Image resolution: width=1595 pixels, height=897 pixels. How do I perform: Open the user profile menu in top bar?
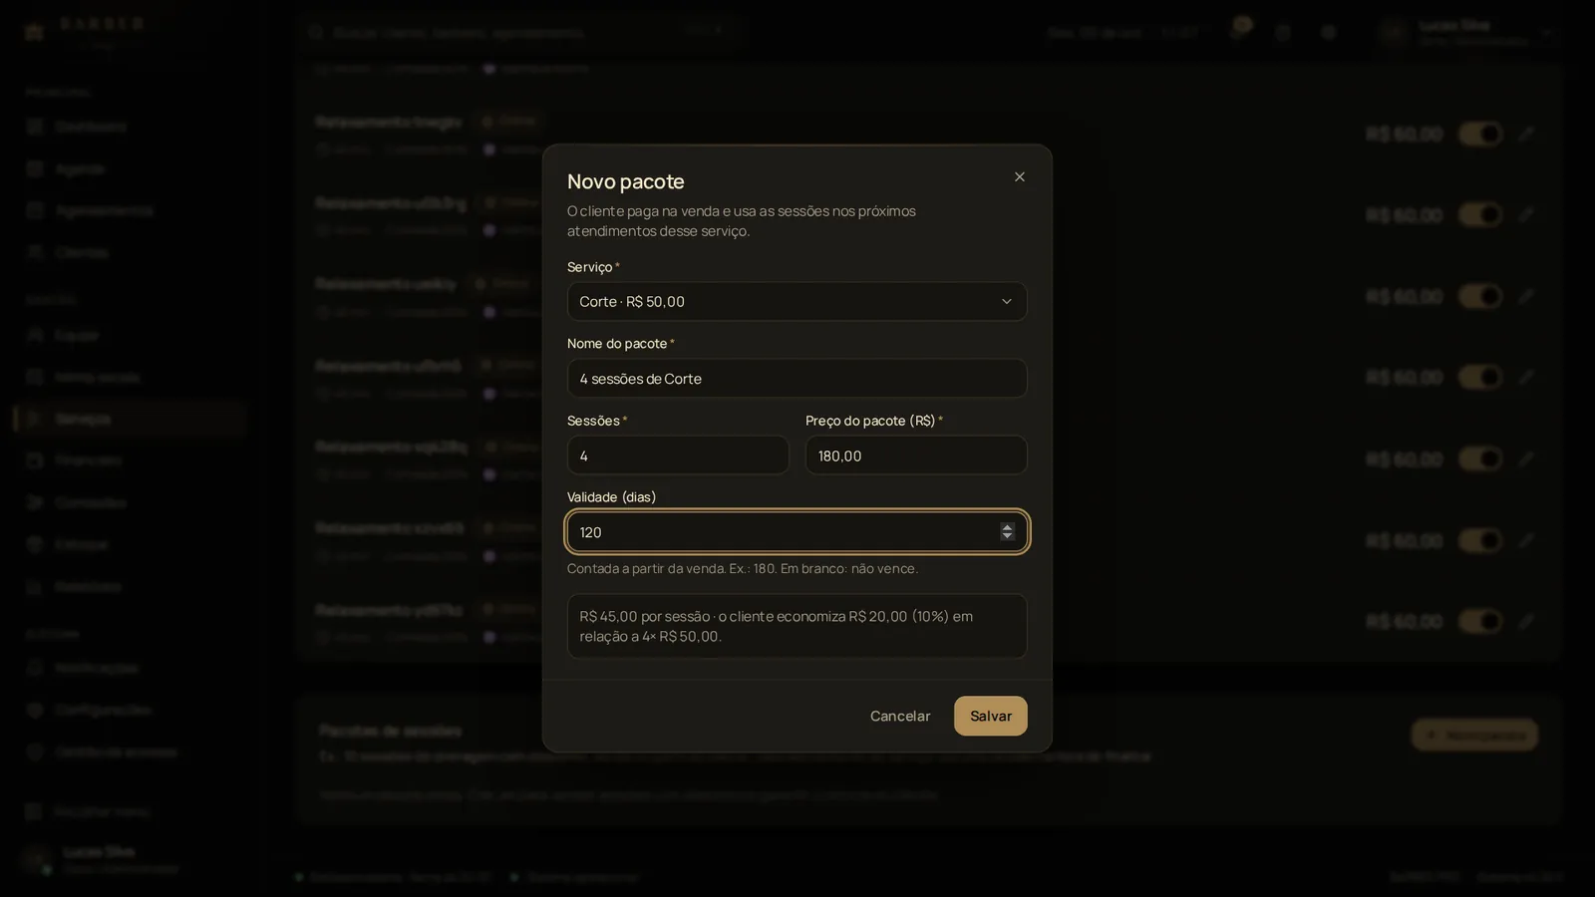tap(1466, 32)
